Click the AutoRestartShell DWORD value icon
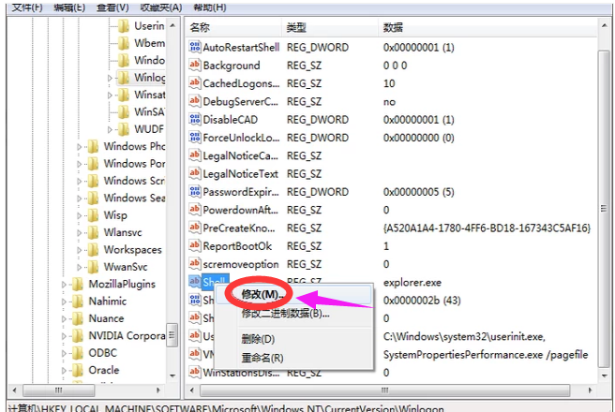This screenshot has height=412, width=615. (195, 48)
